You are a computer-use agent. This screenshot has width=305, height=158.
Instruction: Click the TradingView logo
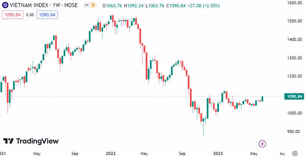pyautogui.click(x=31, y=141)
